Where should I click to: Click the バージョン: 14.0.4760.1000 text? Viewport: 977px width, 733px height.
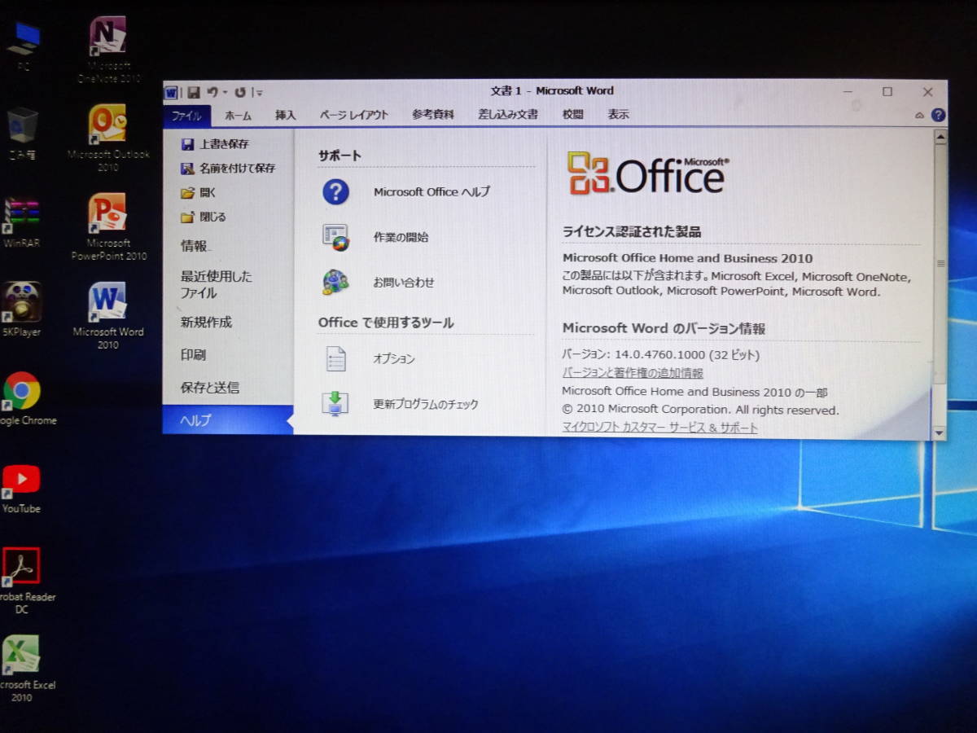[661, 355]
